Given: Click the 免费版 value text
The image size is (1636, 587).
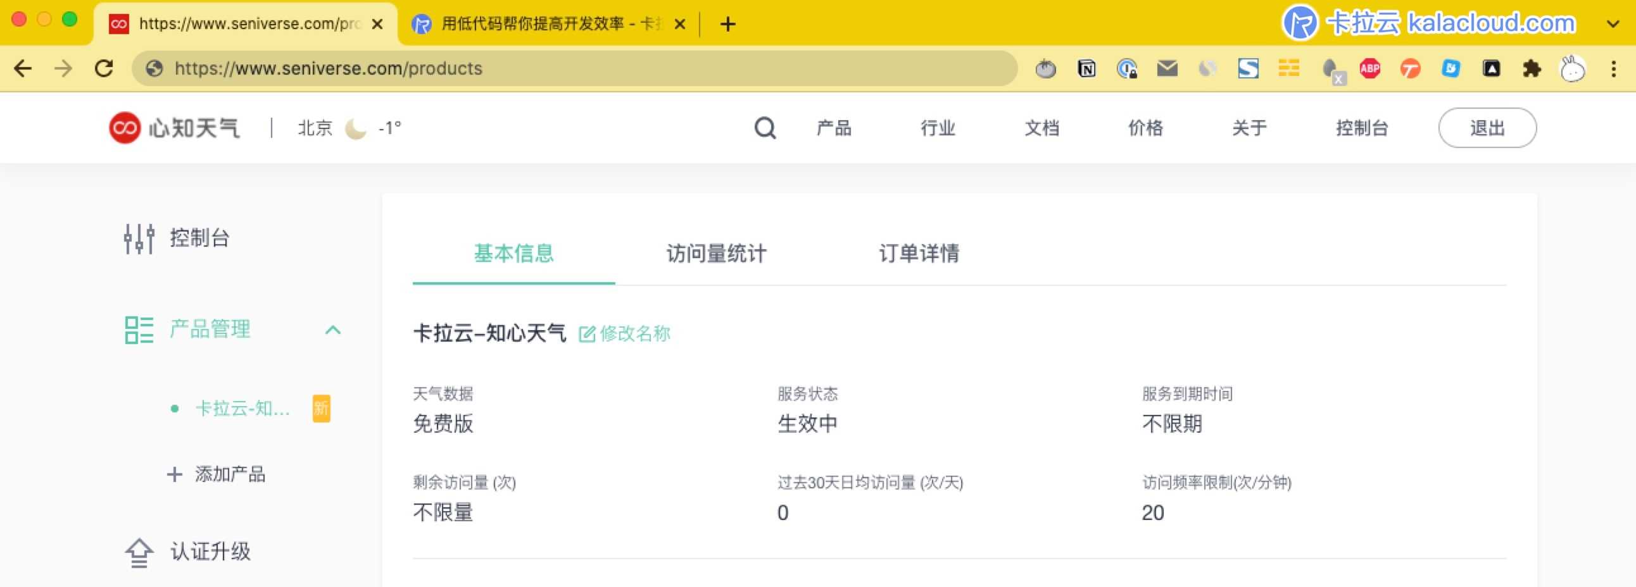Looking at the screenshot, I should [x=443, y=424].
